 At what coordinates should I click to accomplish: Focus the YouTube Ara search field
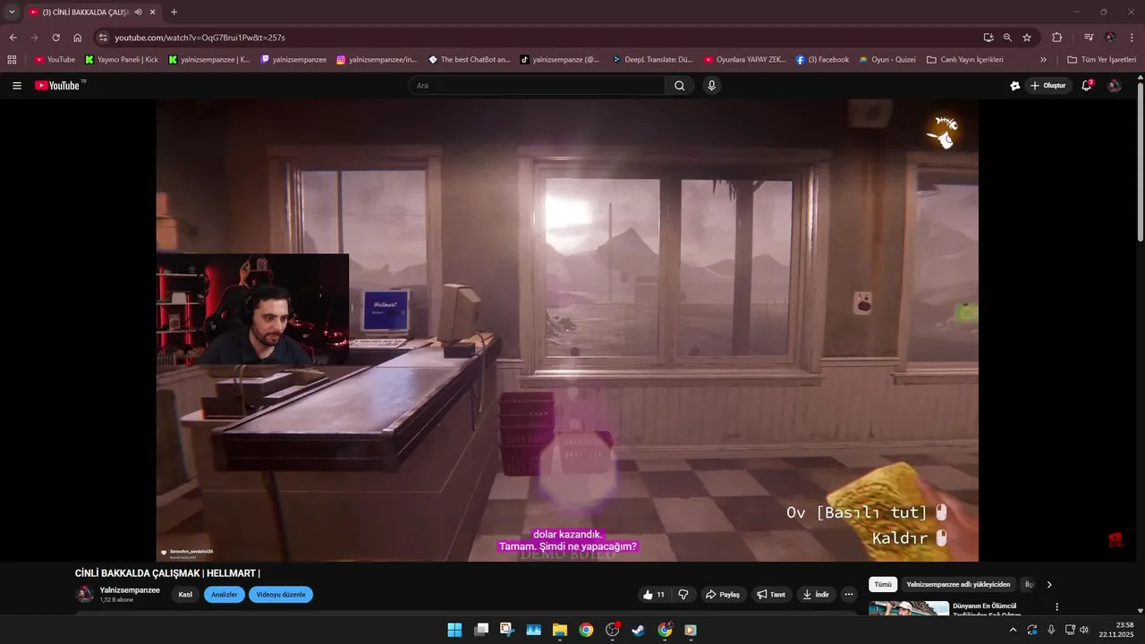pyautogui.click(x=537, y=86)
